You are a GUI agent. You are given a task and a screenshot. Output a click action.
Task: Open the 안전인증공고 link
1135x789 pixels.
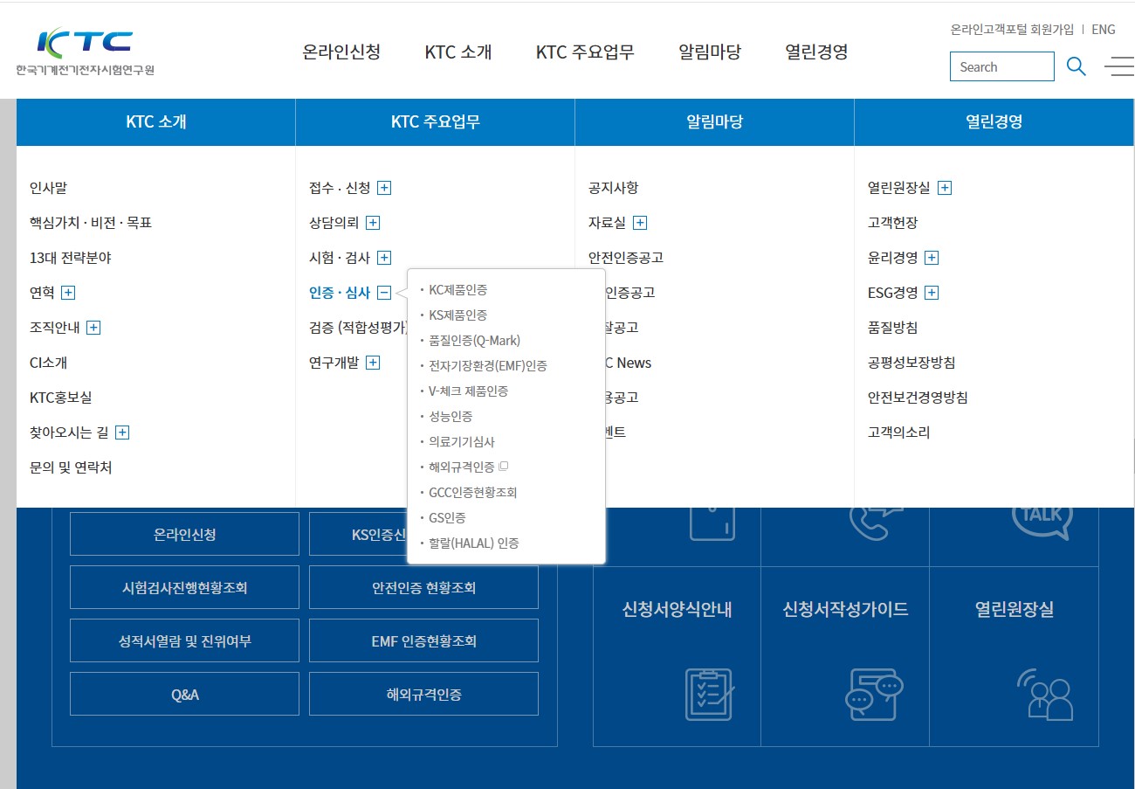[625, 258]
